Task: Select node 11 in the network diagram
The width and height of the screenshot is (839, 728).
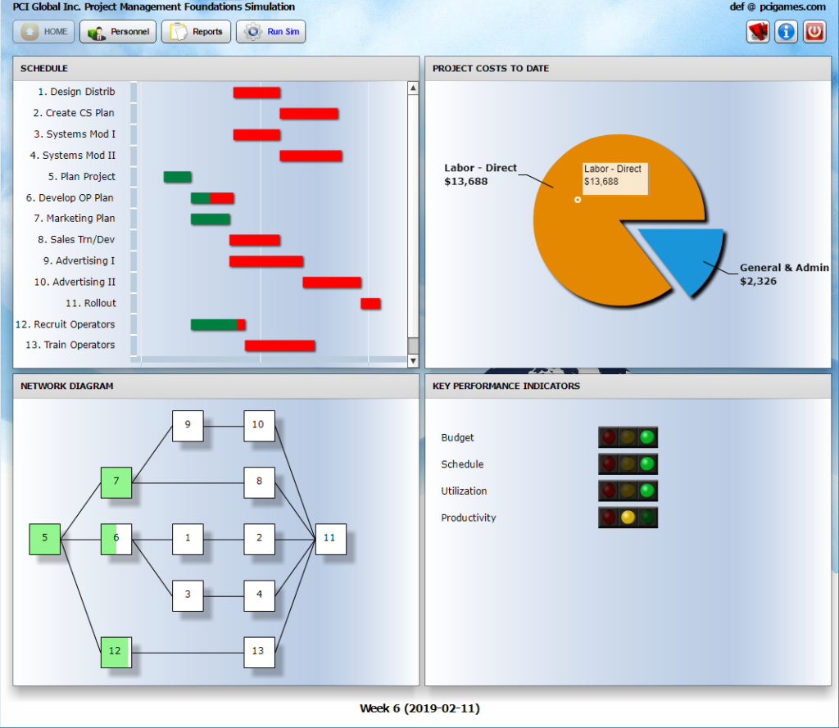Action: (x=330, y=538)
